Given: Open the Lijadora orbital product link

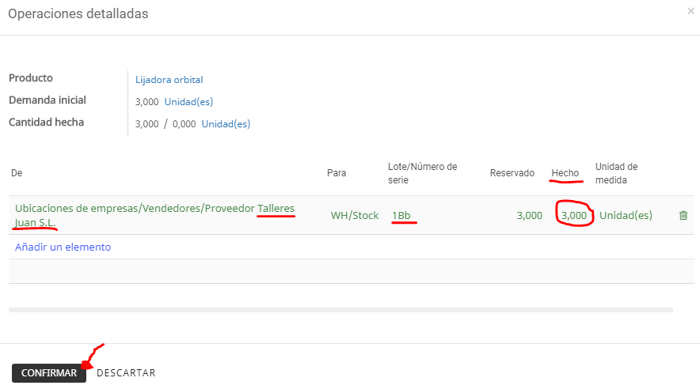Looking at the screenshot, I should pyautogui.click(x=169, y=80).
